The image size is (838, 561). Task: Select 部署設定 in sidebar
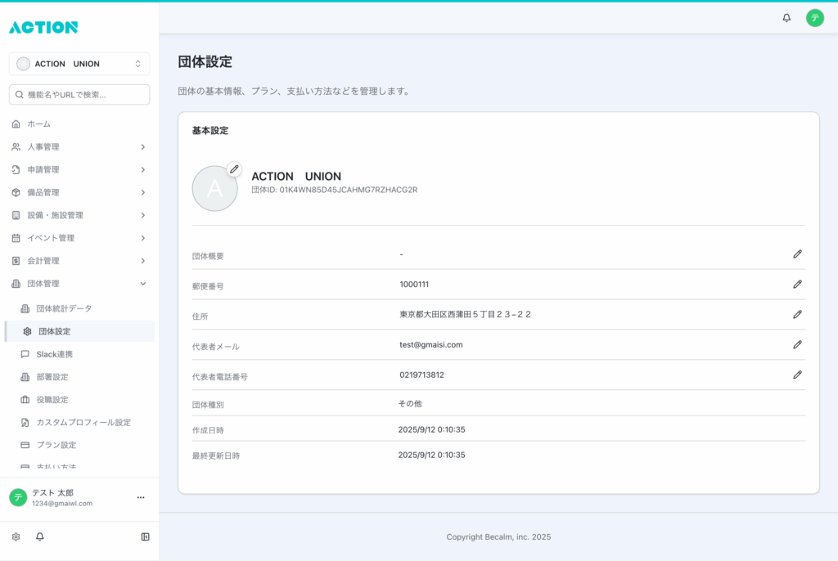[52, 377]
